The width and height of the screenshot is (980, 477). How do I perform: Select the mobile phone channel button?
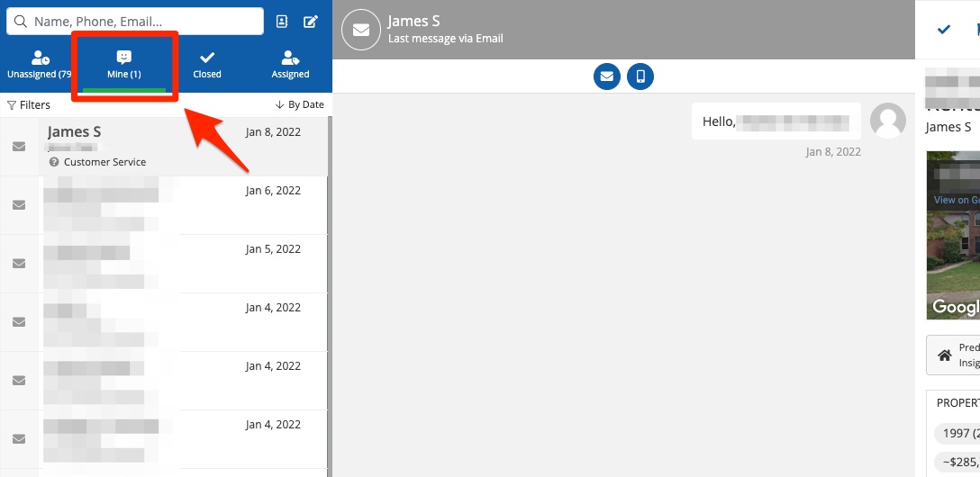(x=640, y=76)
